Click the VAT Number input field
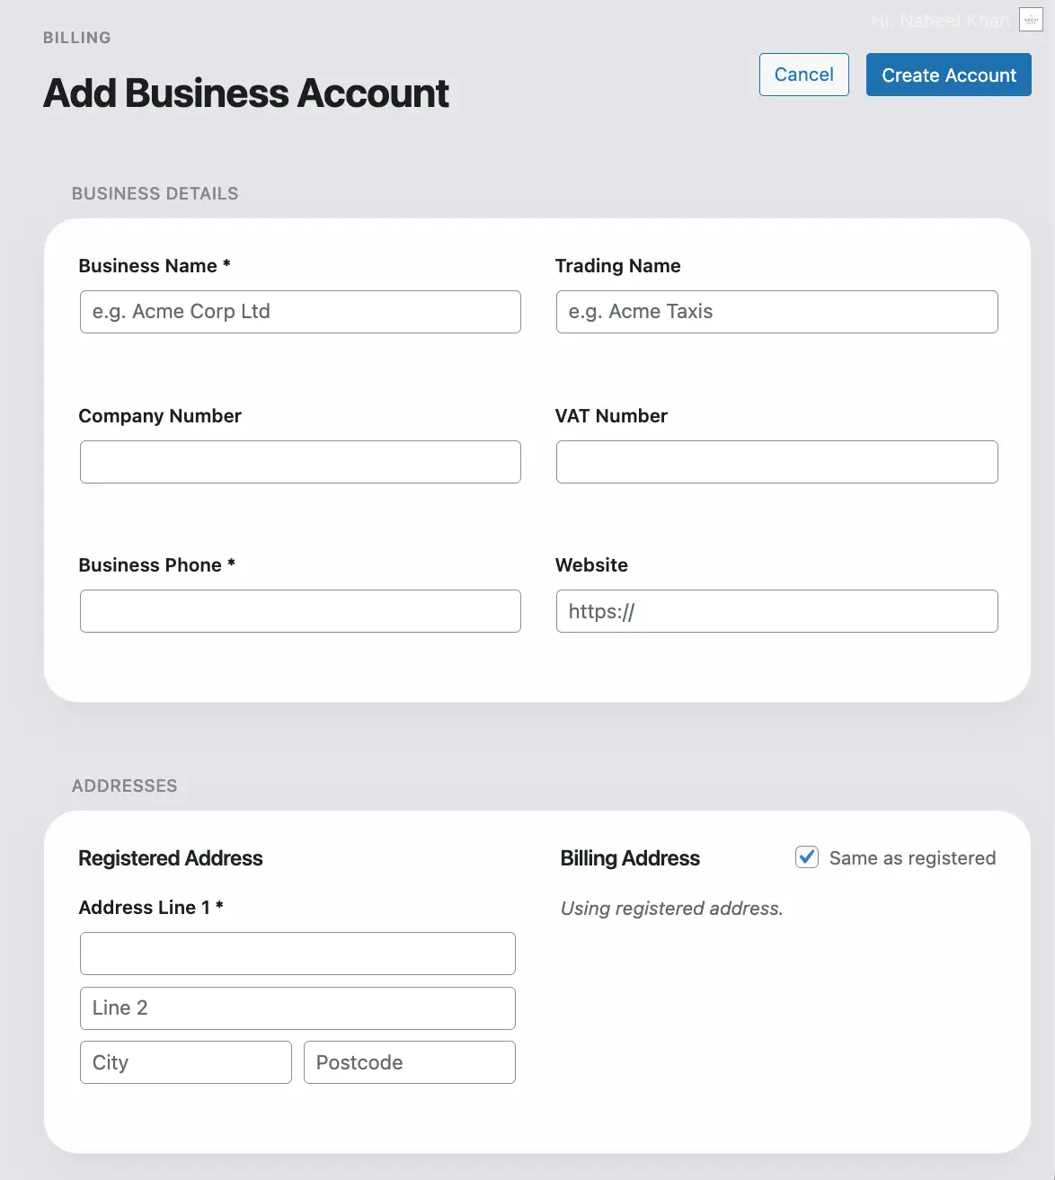The width and height of the screenshot is (1055, 1180). [x=776, y=462]
